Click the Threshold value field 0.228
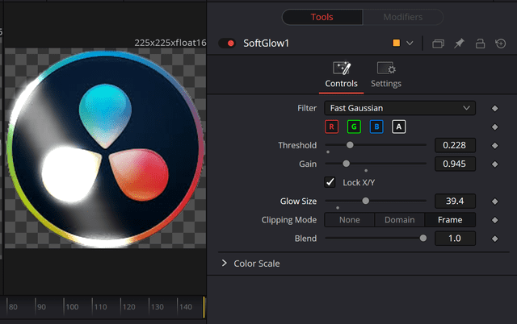This screenshot has width=517, height=324. click(455, 145)
